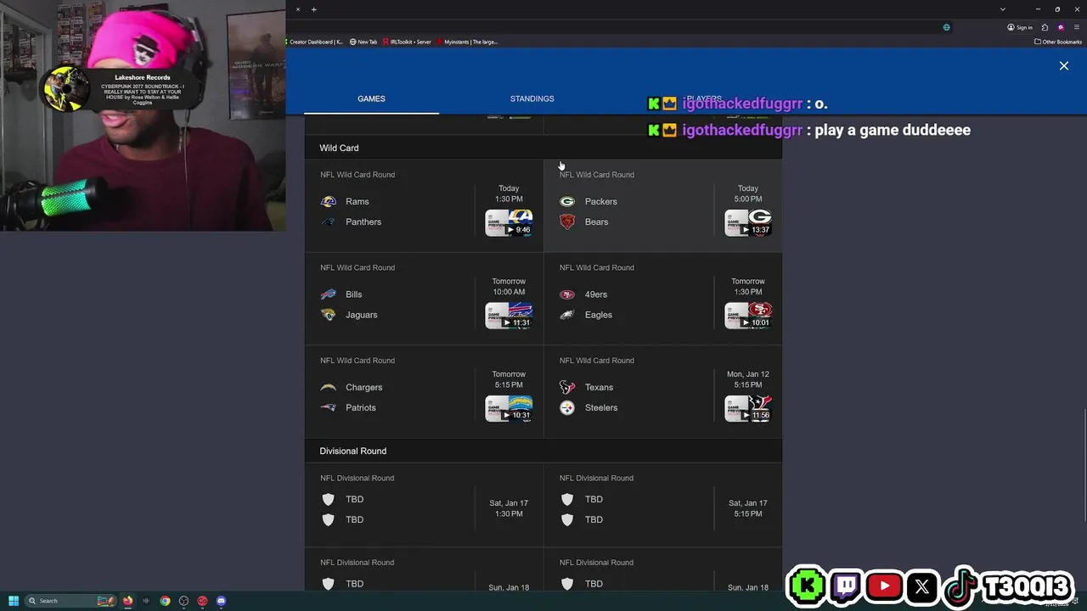Select the Rams team name

pos(358,201)
